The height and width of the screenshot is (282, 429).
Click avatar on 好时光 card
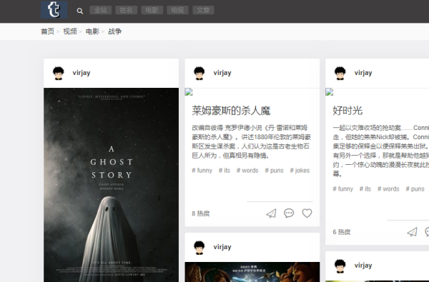[340, 74]
